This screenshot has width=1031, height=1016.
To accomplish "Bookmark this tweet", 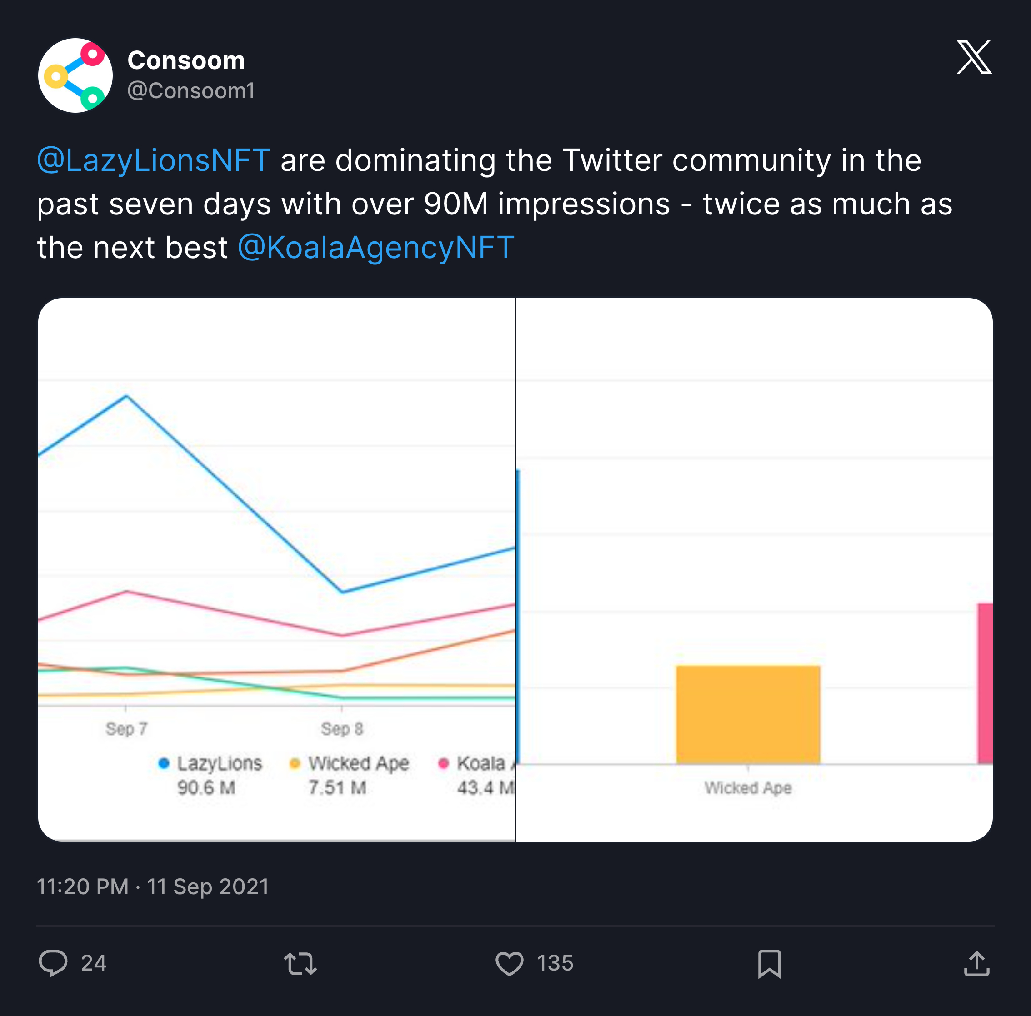I will 769,963.
